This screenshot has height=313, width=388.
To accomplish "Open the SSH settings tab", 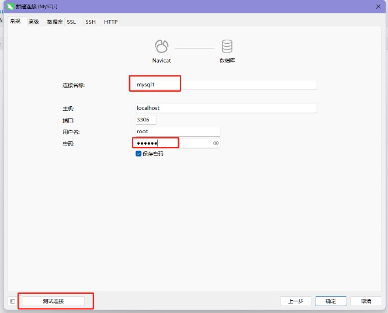I will (91, 22).
